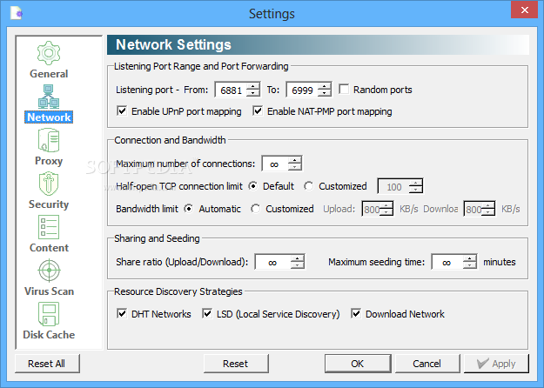Uncheck LSD Local Service Discovery
The image size is (544, 388).
click(207, 314)
